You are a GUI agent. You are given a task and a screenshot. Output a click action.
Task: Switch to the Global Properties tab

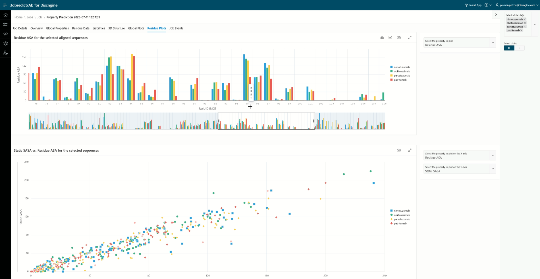point(57,28)
